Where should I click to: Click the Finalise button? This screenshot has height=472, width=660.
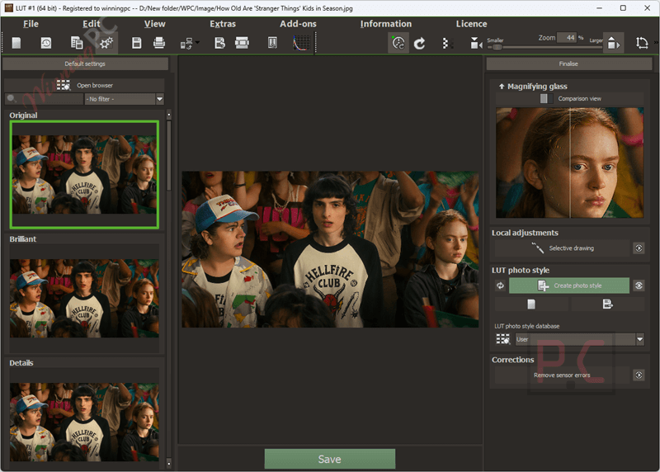[569, 64]
